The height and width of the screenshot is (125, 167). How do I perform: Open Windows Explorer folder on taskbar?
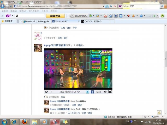35,122
